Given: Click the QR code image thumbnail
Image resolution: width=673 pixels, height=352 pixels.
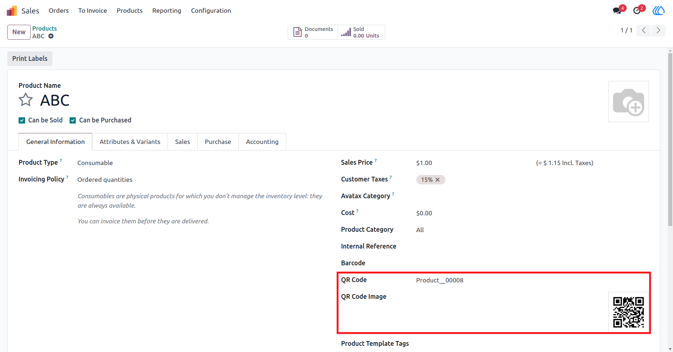Looking at the screenshot, I should pyautogui.click(x=628, y=312).
